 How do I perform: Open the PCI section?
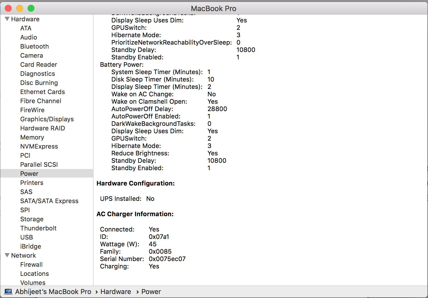tap(25, 155)
